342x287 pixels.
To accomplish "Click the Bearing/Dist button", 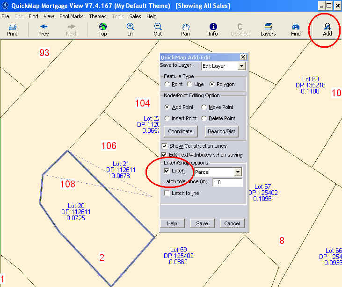I will pyautogui.click(x=221, y=131).
